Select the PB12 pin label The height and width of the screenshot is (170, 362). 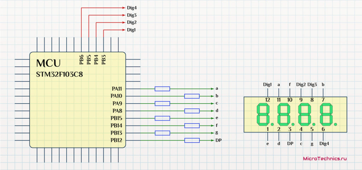pos(117,140)
